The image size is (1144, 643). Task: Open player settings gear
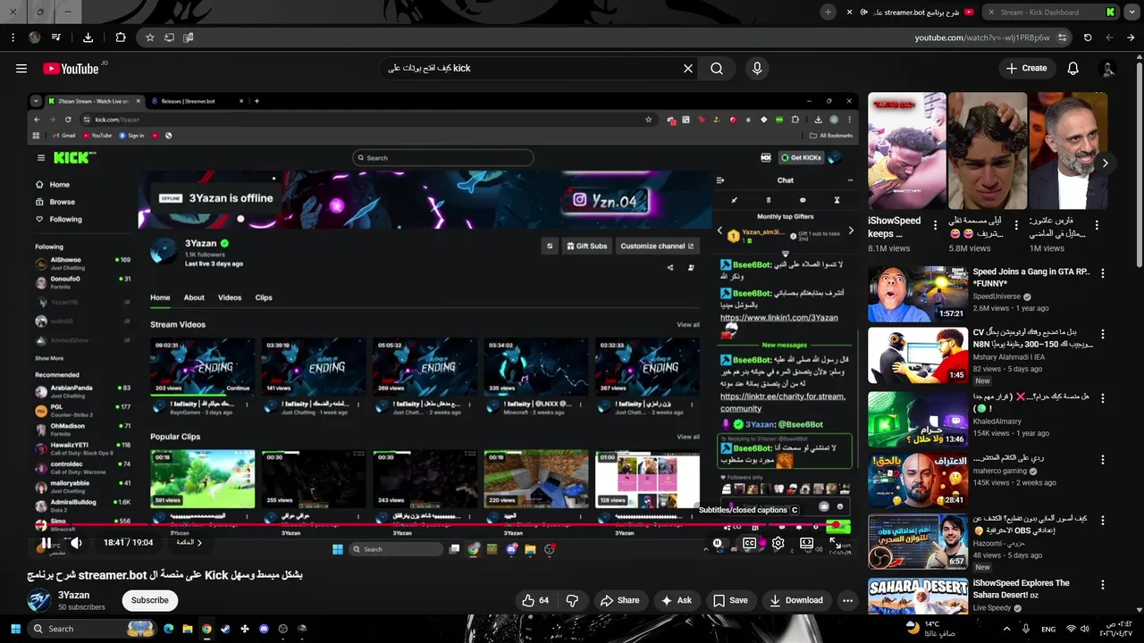point(778,543)
